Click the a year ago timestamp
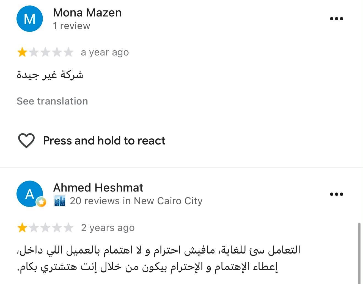The width and height of the screenshot is (363, 284). point(105,52)
